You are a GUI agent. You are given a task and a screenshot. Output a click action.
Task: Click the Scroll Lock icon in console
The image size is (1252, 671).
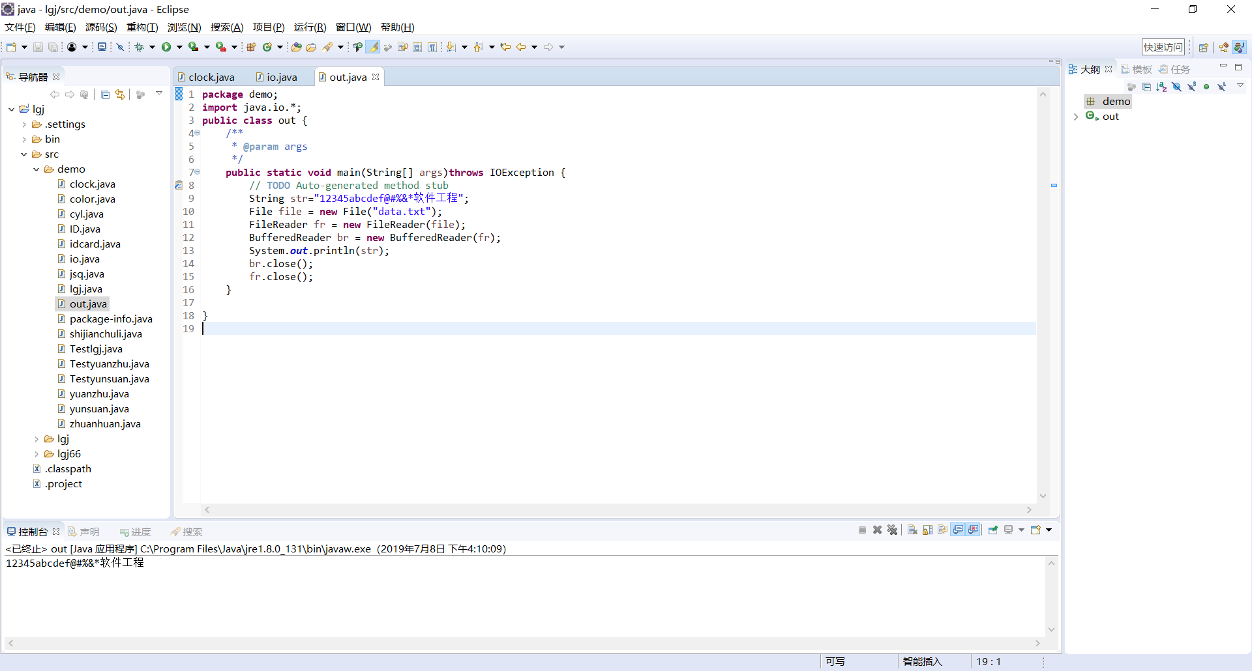pyautogui.click(x=927, y=530)
